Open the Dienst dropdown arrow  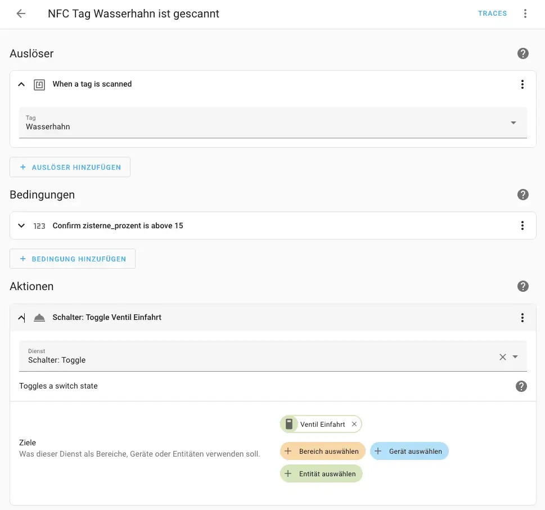(x=515, y=357)
